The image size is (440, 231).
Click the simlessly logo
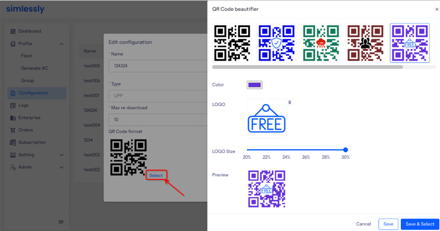[x=25, y=9]
